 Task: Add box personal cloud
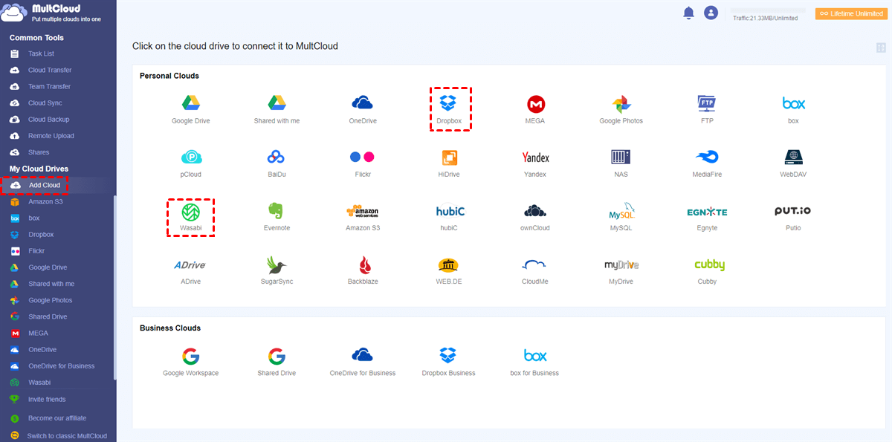pos(793,108)
